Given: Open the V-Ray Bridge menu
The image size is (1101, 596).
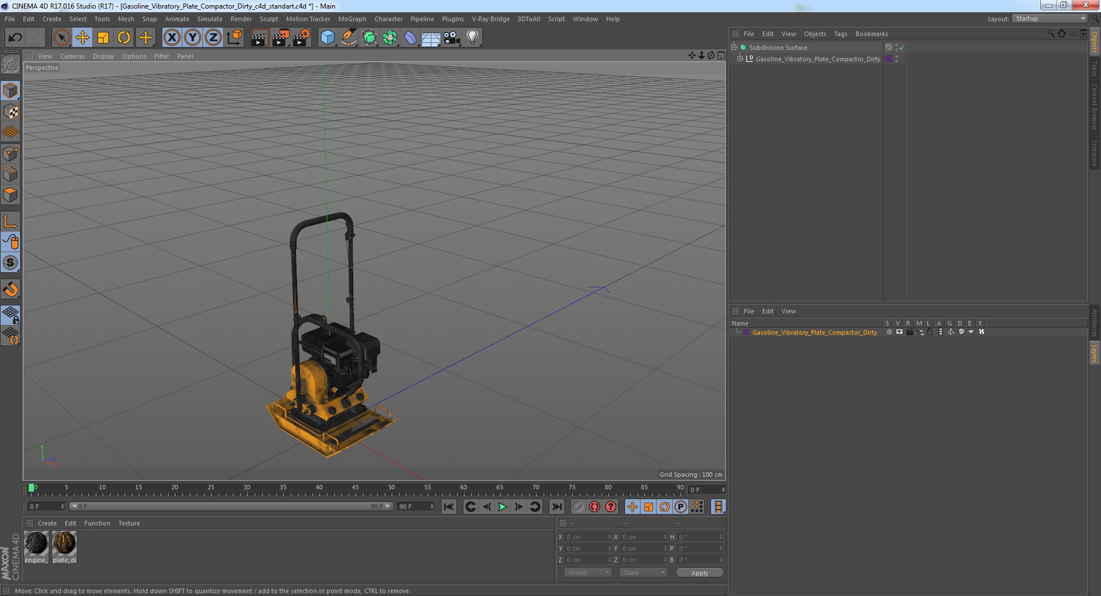Looking at the screenshot, I should (x=490, y=19).
